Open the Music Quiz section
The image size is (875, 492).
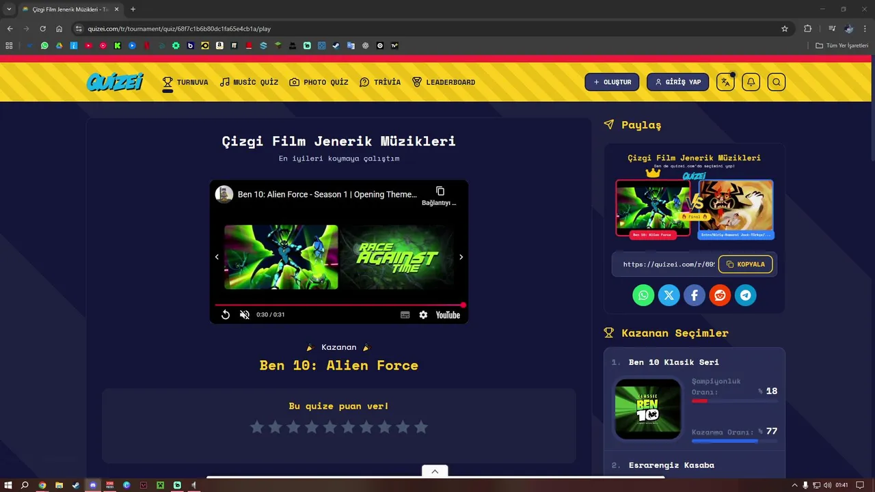tap(249, 82)
